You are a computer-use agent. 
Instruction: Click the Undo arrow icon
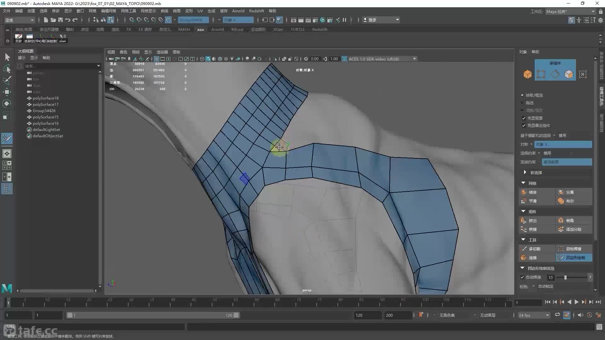click(67, 20)
